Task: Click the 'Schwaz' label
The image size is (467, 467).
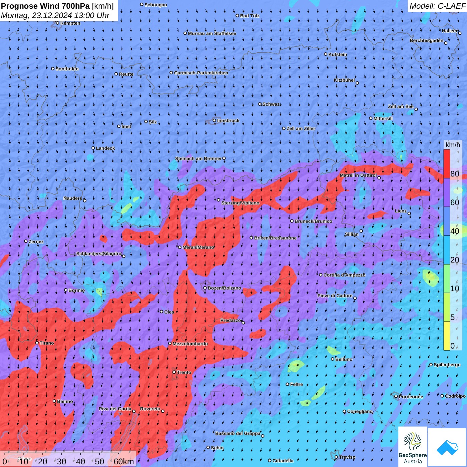Action: (x=271, y=104)
